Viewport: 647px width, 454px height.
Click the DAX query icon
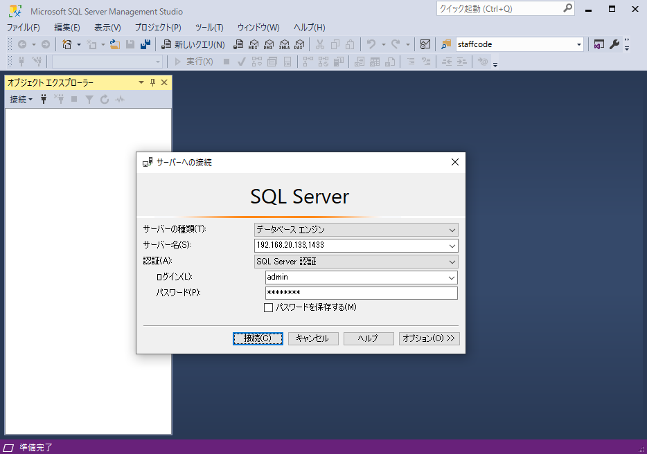click(x=299, y=44)
